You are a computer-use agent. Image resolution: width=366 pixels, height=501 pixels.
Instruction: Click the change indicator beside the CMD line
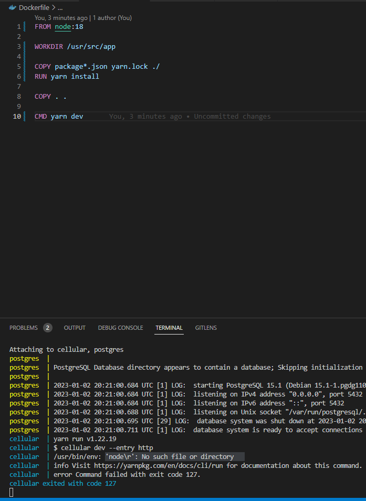25,116
